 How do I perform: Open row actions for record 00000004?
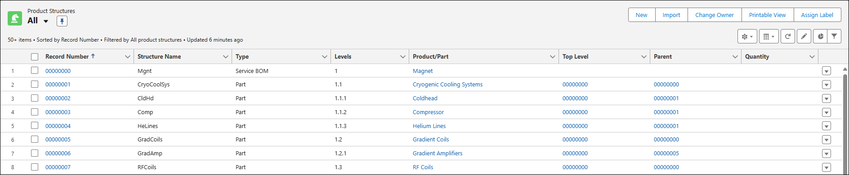827,126
